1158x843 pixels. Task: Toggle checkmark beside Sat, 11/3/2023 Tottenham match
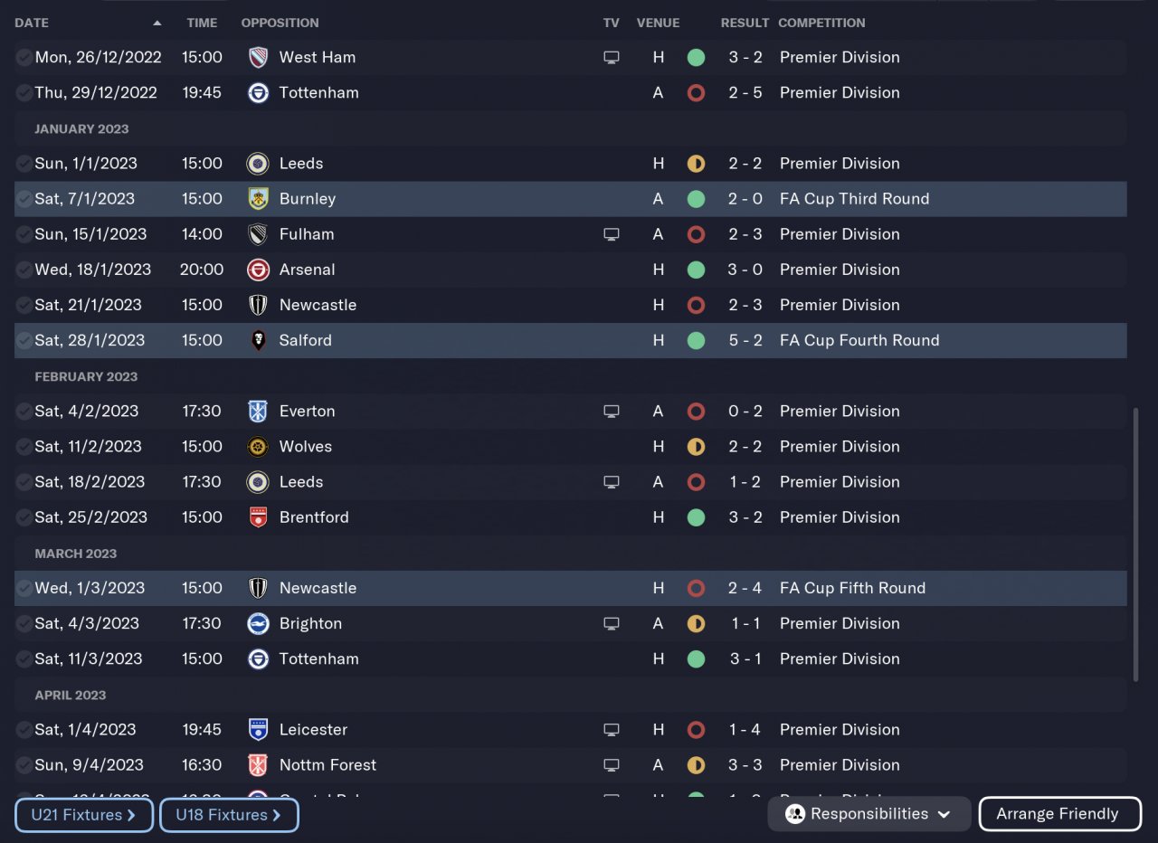point(24,659)
